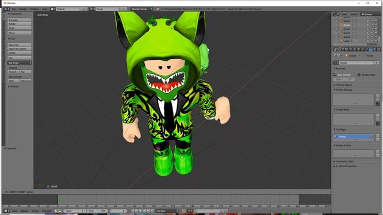Click the Blender logo in header
The image size is (383, 215).
pos(158,9)
